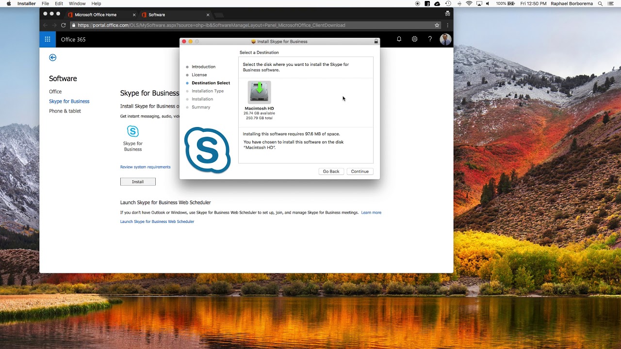Click the Learn more link
621x349 pixels.
[371, 213]
